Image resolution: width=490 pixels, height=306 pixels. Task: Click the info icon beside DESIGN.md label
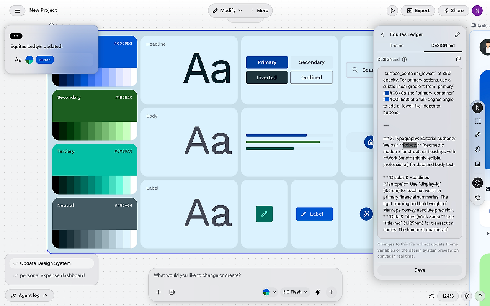click(405, 59)
